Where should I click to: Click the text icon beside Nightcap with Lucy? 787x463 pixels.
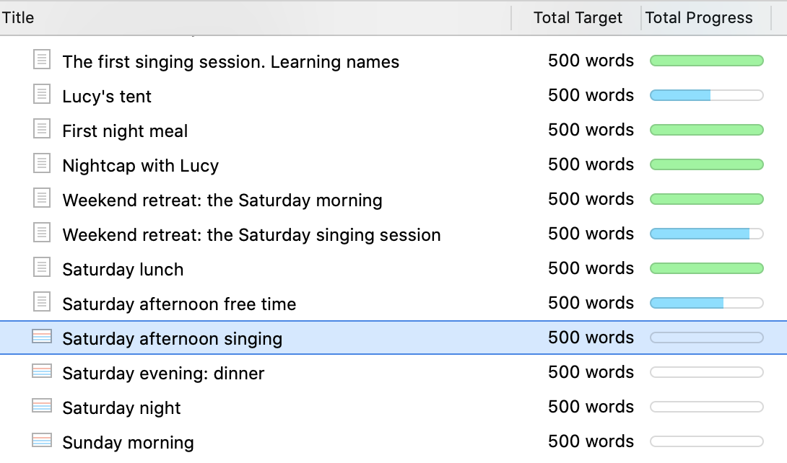pyautogui.click(x=42, y=164)
